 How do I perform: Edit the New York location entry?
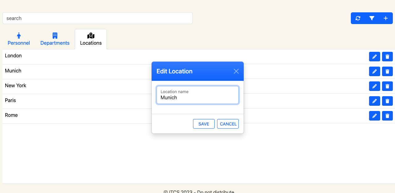point(375,86)
